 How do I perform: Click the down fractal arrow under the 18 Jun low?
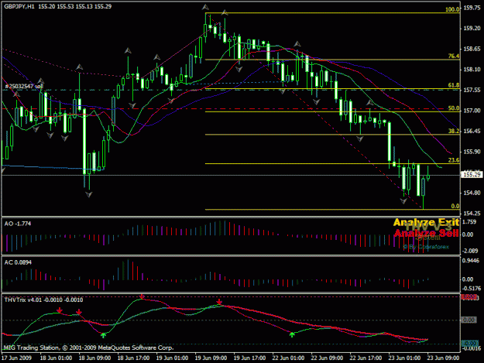(x=89, y=194)
